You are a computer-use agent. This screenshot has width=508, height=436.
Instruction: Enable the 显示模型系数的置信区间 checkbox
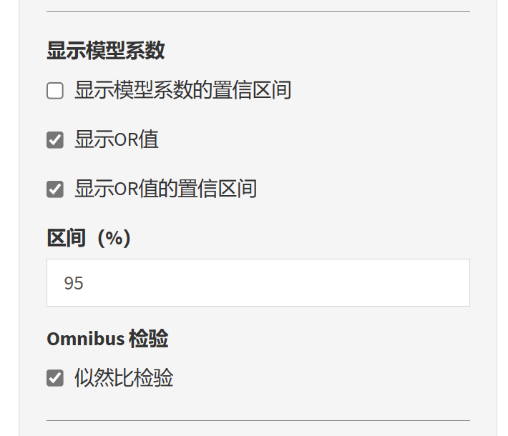(x=55, y=91)
